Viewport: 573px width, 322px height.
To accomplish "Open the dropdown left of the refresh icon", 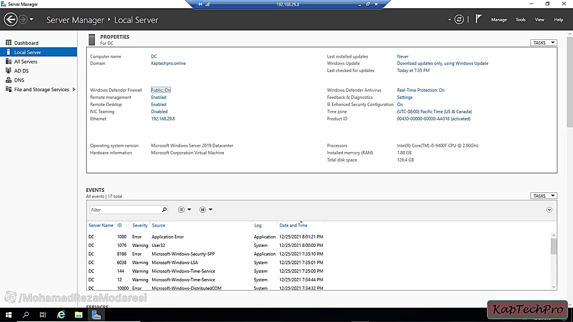I will click(449, 20).
